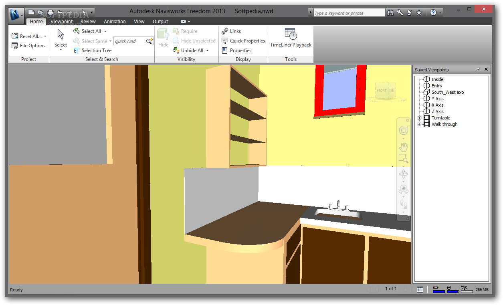Select the Z Axis viewpoint
Image resolution: width=503 pixels, height=305 pixels.
pyautogui.click(x=434, y=111)
